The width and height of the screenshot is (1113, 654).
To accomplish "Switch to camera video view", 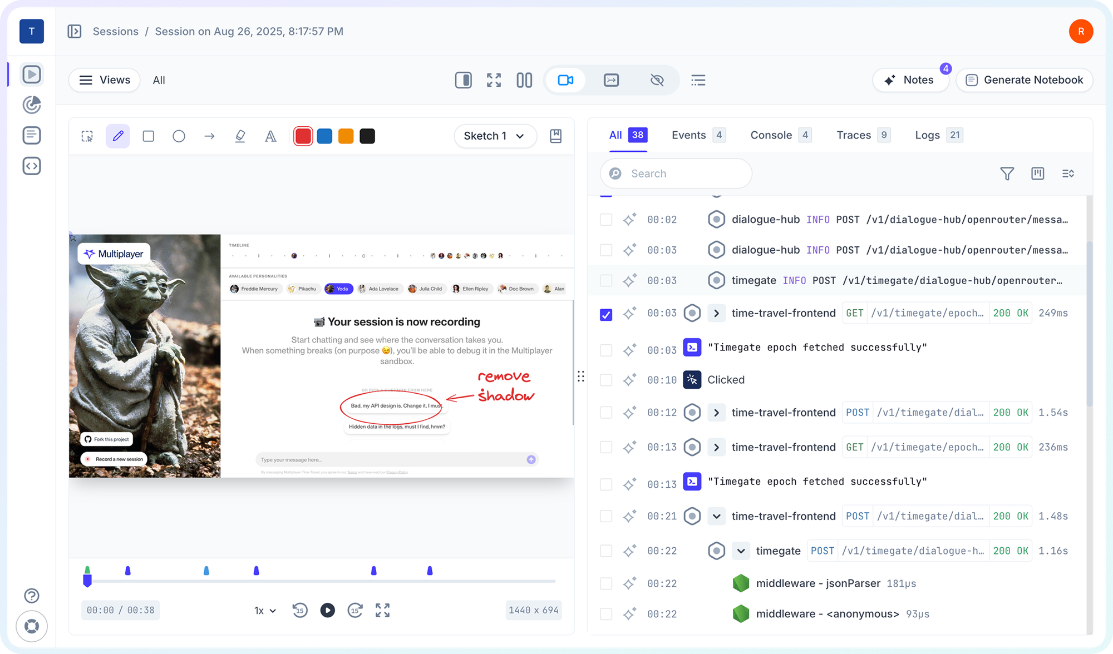I will pos(565,80).
